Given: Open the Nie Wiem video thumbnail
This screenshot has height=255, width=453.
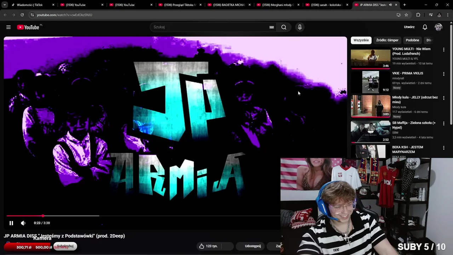Looking at the screenshot, I should click(370, 59).
